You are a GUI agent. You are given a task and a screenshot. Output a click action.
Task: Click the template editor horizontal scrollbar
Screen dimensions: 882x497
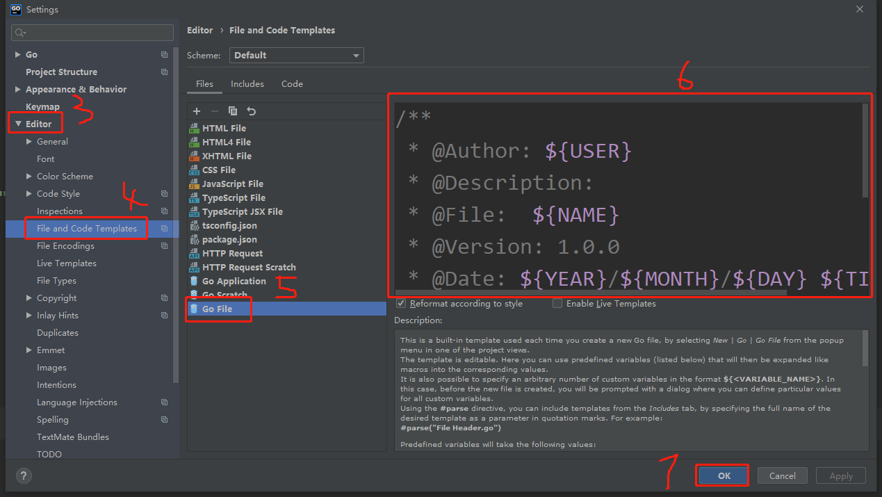(590, 293)
